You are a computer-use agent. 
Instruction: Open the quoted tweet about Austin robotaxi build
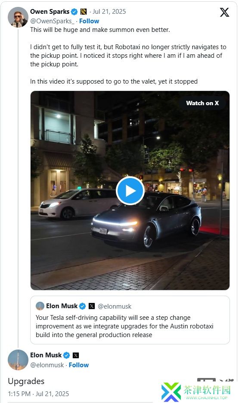[130, 320]
